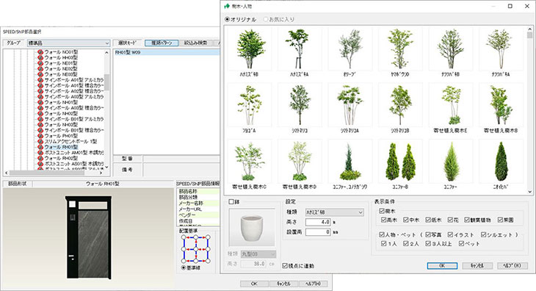Screen dimensions: 536x291
Task: Expand the グループ 標準品 combo box
Action: click(x=68, y=43)
